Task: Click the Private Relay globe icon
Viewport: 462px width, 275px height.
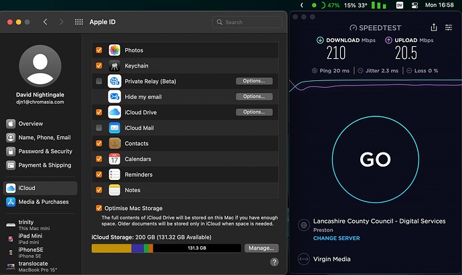Action: pos(114,81)
